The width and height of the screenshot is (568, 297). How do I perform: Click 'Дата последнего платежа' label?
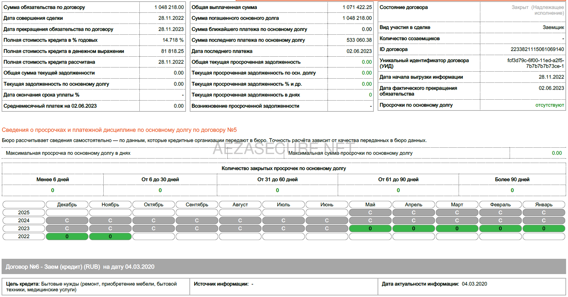[222, 51]
